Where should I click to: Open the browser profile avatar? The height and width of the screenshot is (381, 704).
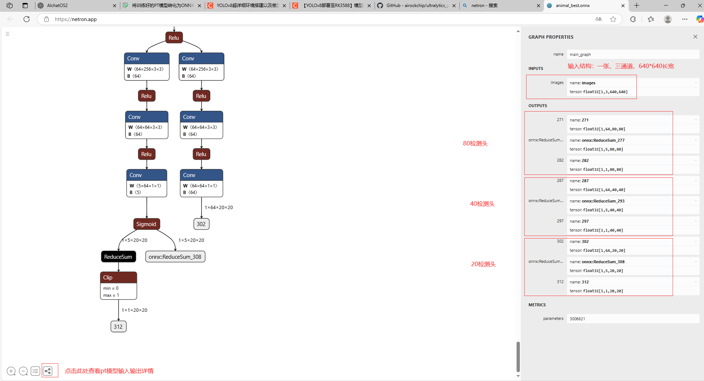[667, 19]
